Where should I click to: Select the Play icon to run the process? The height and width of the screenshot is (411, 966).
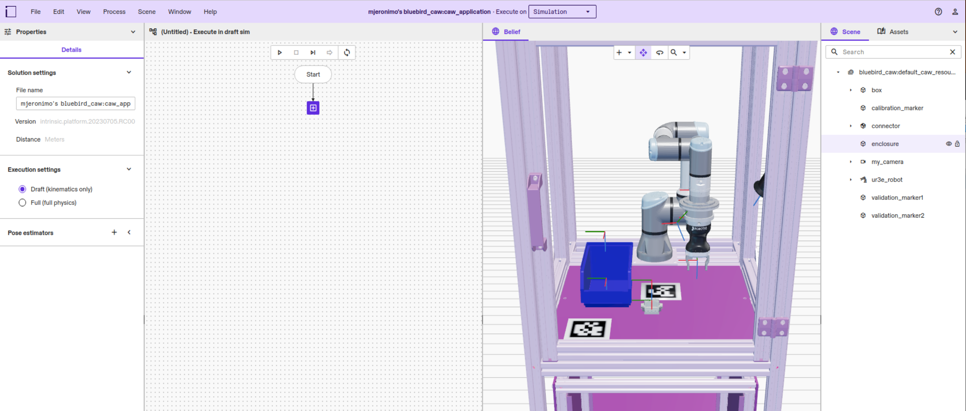tap(280, 52)
